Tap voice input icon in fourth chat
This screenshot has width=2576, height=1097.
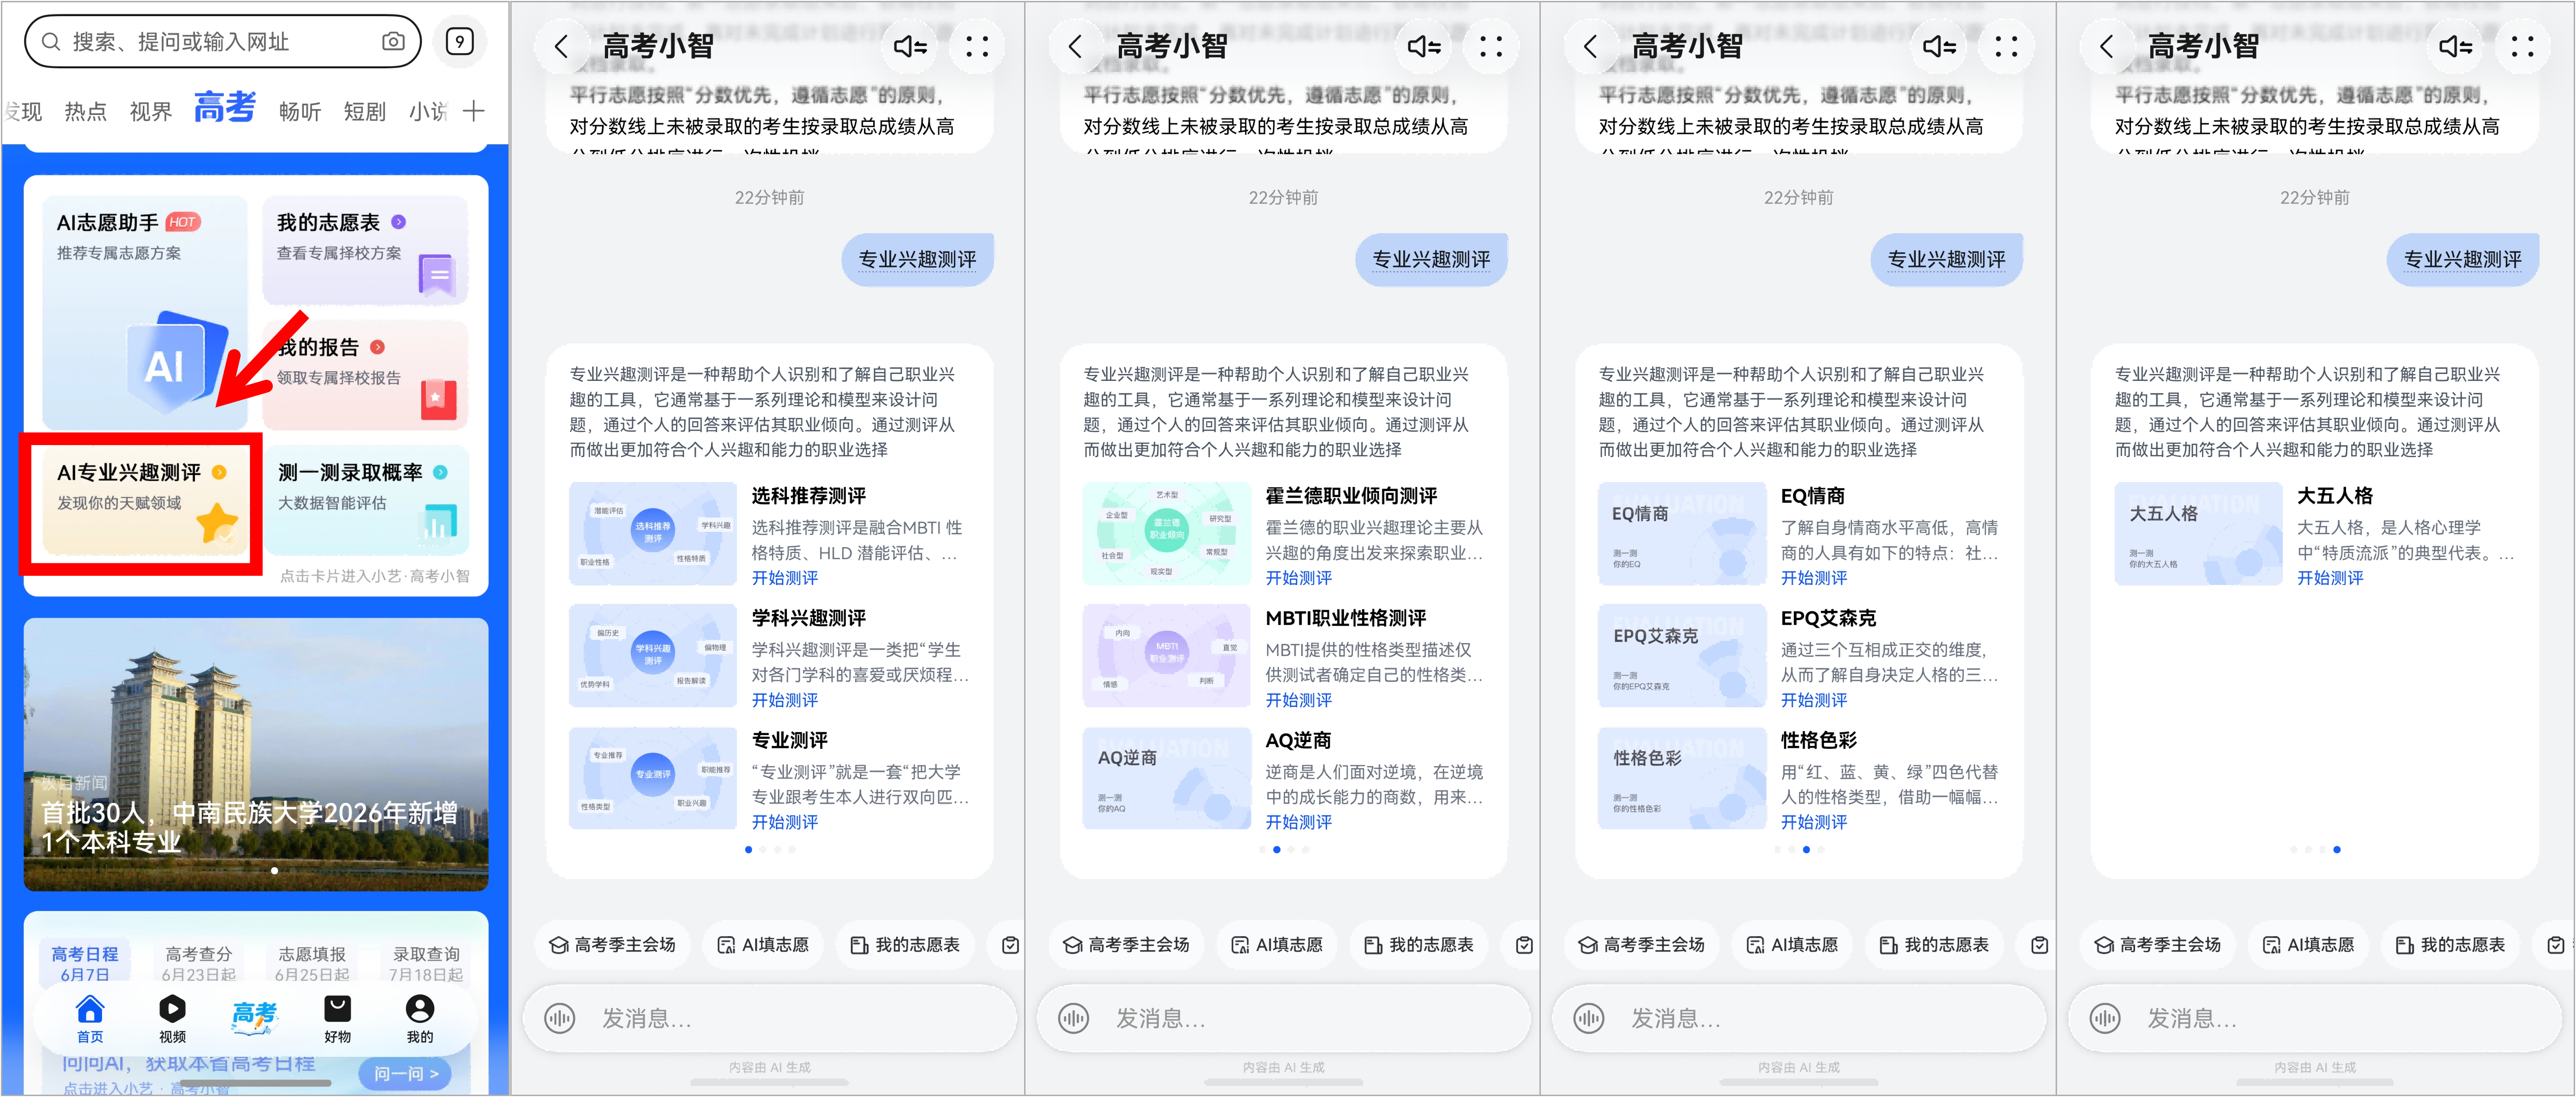pyautogui.click(x=2105, y=1019)
